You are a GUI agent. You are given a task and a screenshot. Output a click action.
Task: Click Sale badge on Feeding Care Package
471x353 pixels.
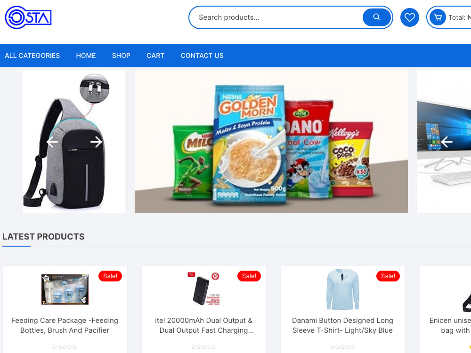[x=110, y=276]
